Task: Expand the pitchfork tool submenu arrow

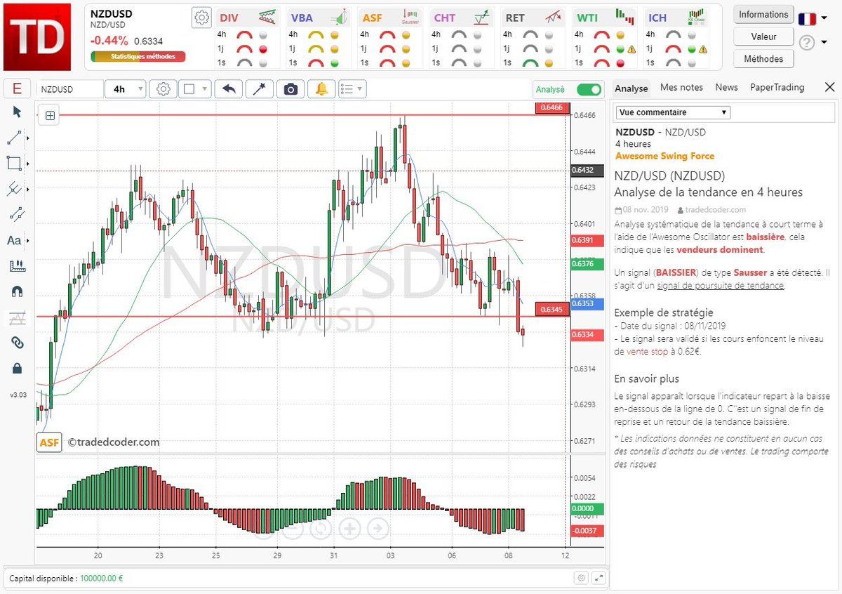Action: point(28,189)
